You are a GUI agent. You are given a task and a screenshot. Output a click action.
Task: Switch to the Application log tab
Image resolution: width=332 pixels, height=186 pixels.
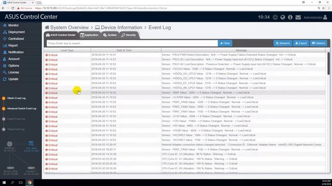click(89, 35)
